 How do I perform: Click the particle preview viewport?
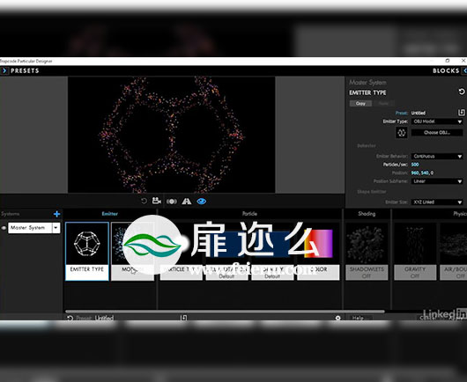171,135
